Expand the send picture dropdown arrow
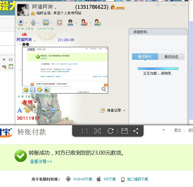 coord(48,110)
